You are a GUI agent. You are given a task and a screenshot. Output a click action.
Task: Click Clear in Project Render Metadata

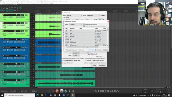(x=81, y=50)
